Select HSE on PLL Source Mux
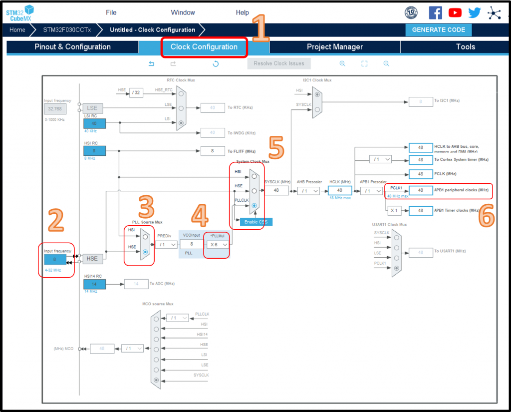Image resolution: width=511 pixels, height=412 pixels. tap(145, 252)
